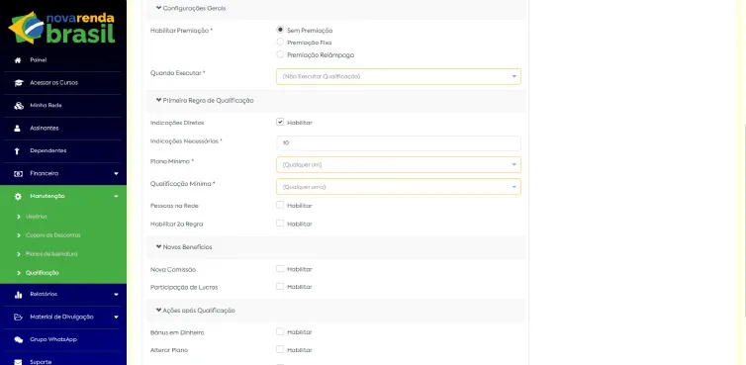Select the Sem Premiação radio option
The height and width of the screenshot is (365, 746).
tap(280, 30)
